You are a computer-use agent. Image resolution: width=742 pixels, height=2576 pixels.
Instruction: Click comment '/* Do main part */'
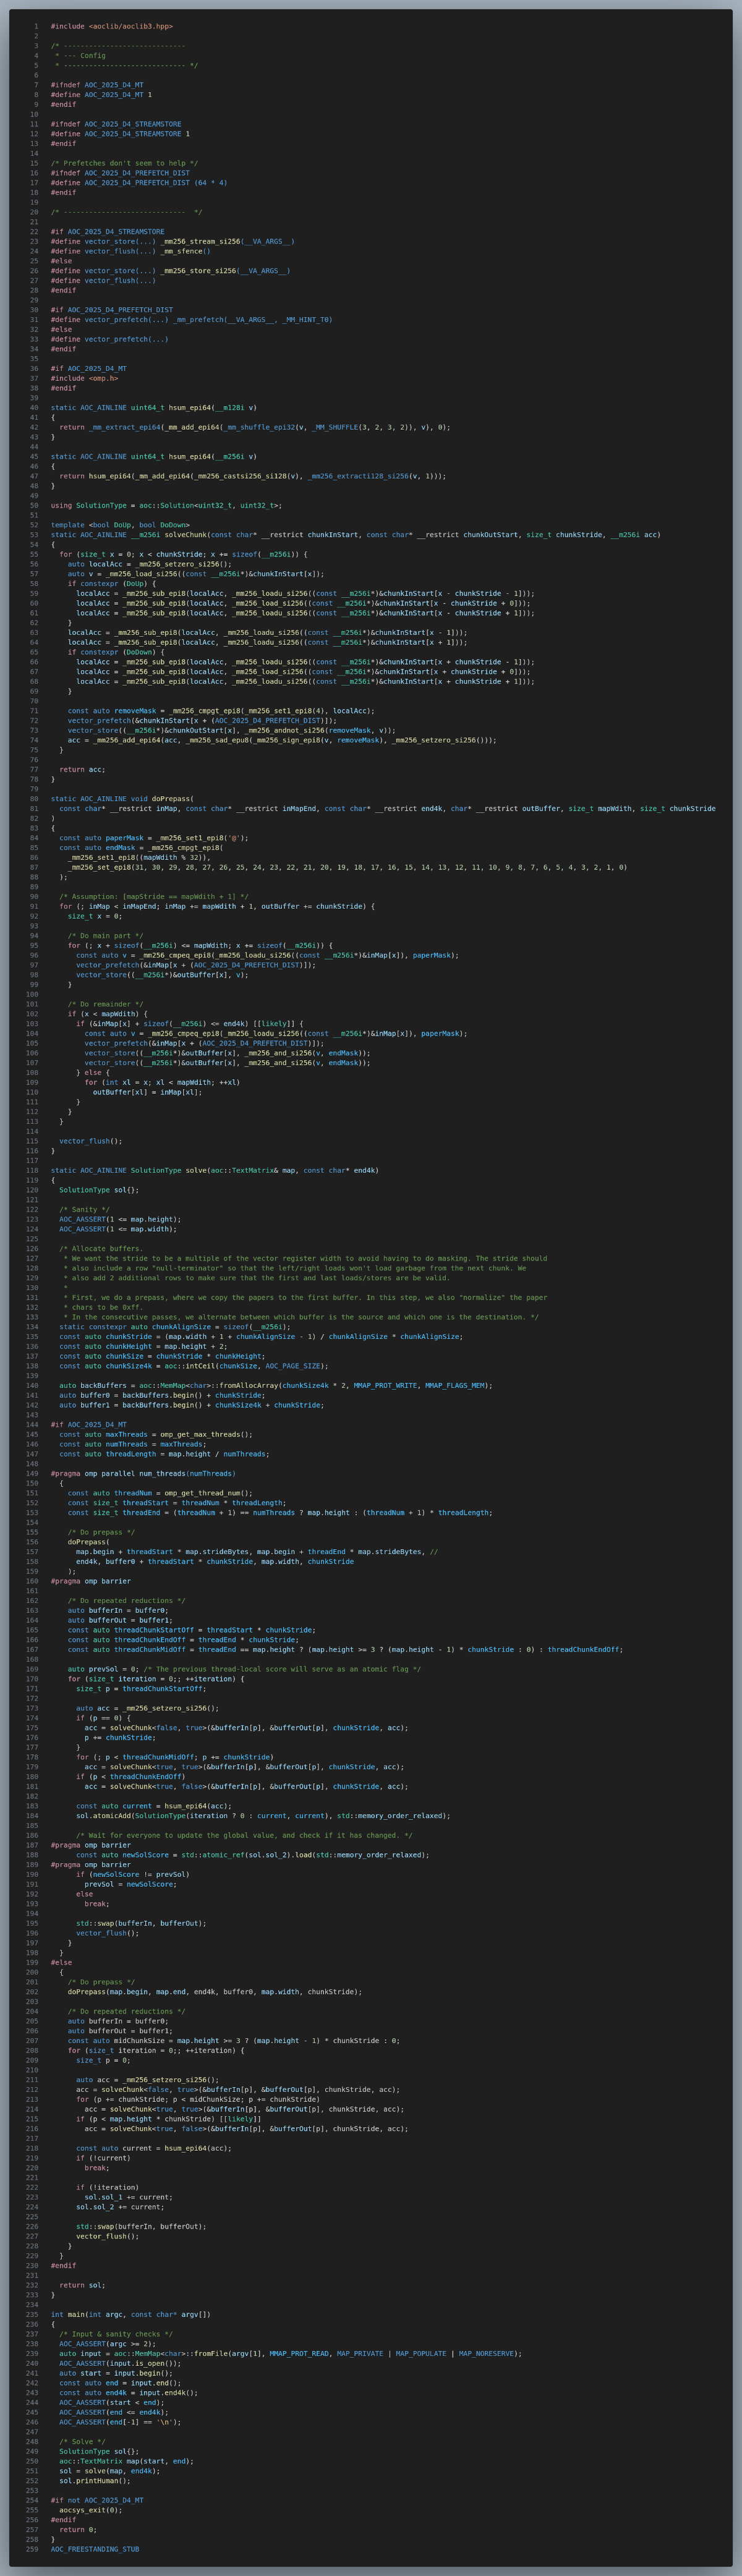(x=105, y=936)
